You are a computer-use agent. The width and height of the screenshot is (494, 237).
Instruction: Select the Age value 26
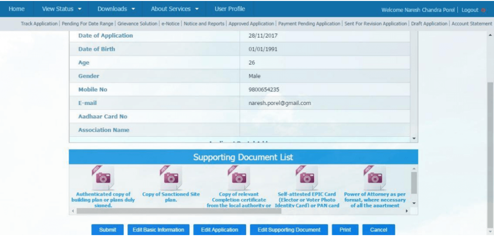pyautogui.click(x=252, y=63)
